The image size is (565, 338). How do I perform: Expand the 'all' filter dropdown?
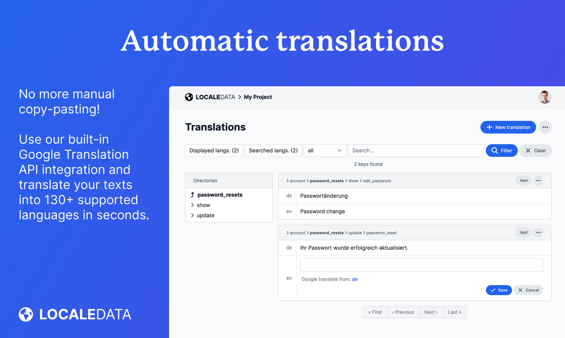point(325,150)
